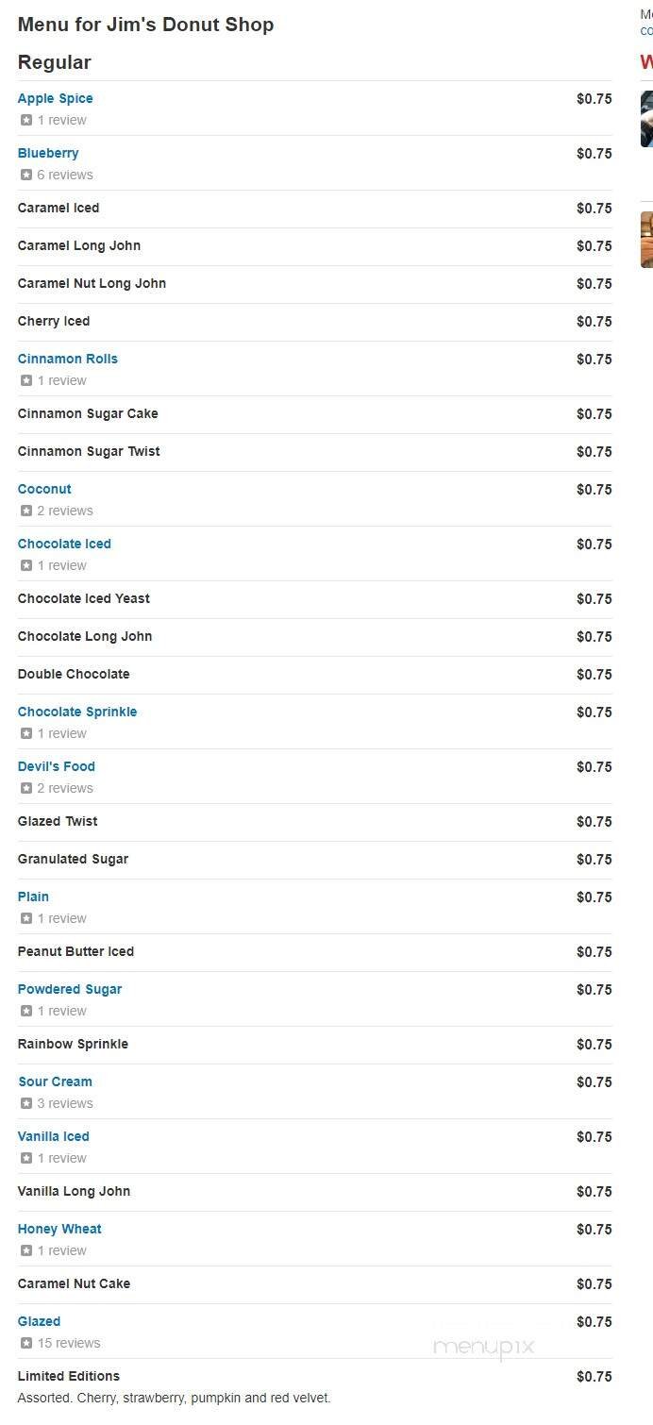Viewport: 653px width, 1425px height.
Task: Open the Glazed donut link
Action: coord(38,1321)
